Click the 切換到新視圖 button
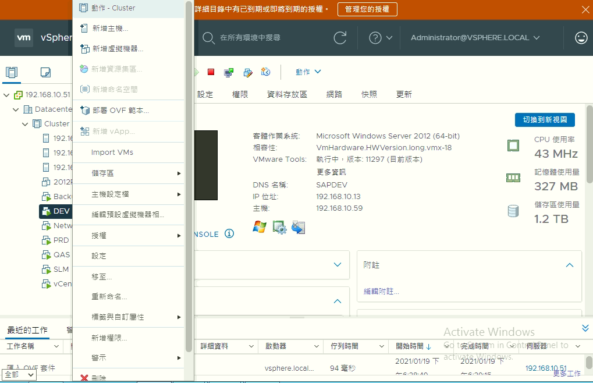The width and height of the screenshot is (593, 383). pyautogui.click(x=545, y=120)
